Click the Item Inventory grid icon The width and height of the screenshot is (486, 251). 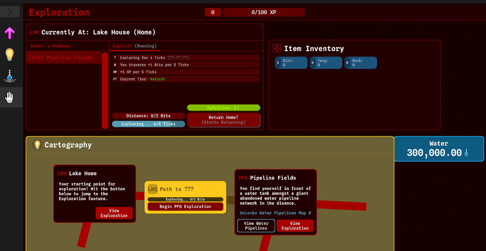coord(277,49)
